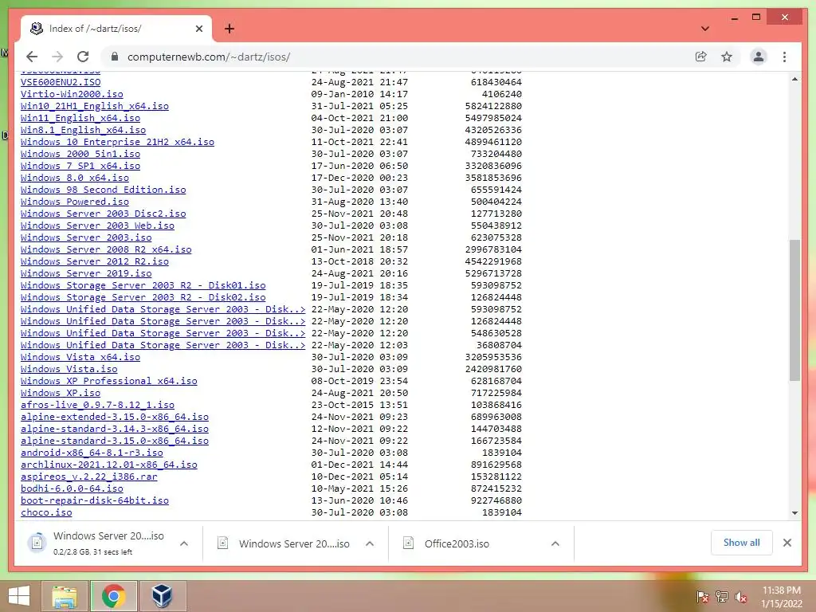Screen dimensions: 816x612
Task: Open Virtio-Win2000.iso link
Action: [72, 94]
